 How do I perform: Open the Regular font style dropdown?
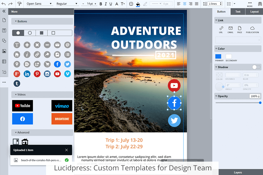[67, 4]
